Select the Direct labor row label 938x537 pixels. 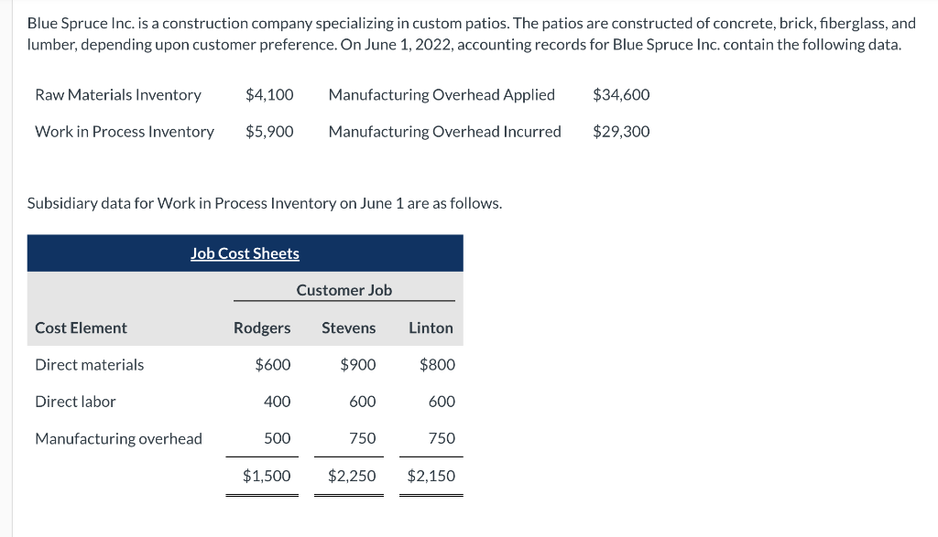click(x=75, y=402)
